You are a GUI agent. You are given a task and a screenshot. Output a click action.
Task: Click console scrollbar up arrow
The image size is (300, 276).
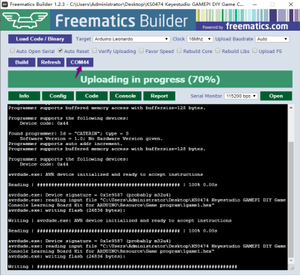[x=291, y=108]
